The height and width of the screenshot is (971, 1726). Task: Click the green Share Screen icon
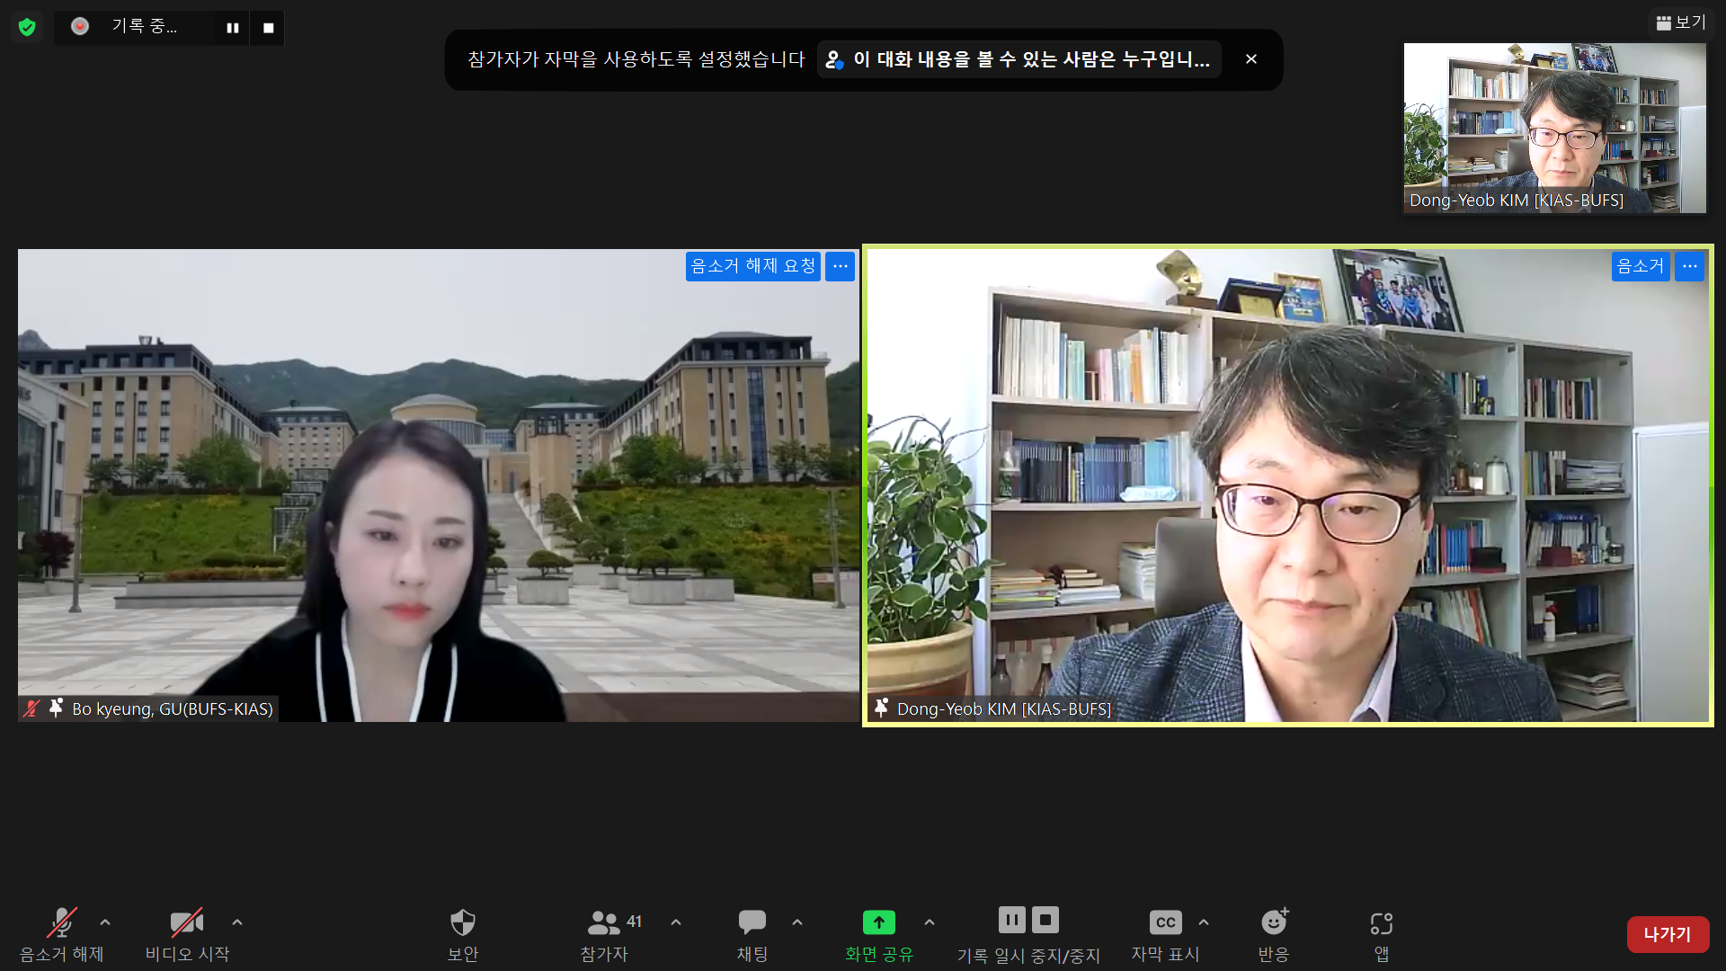click(878, 922)
